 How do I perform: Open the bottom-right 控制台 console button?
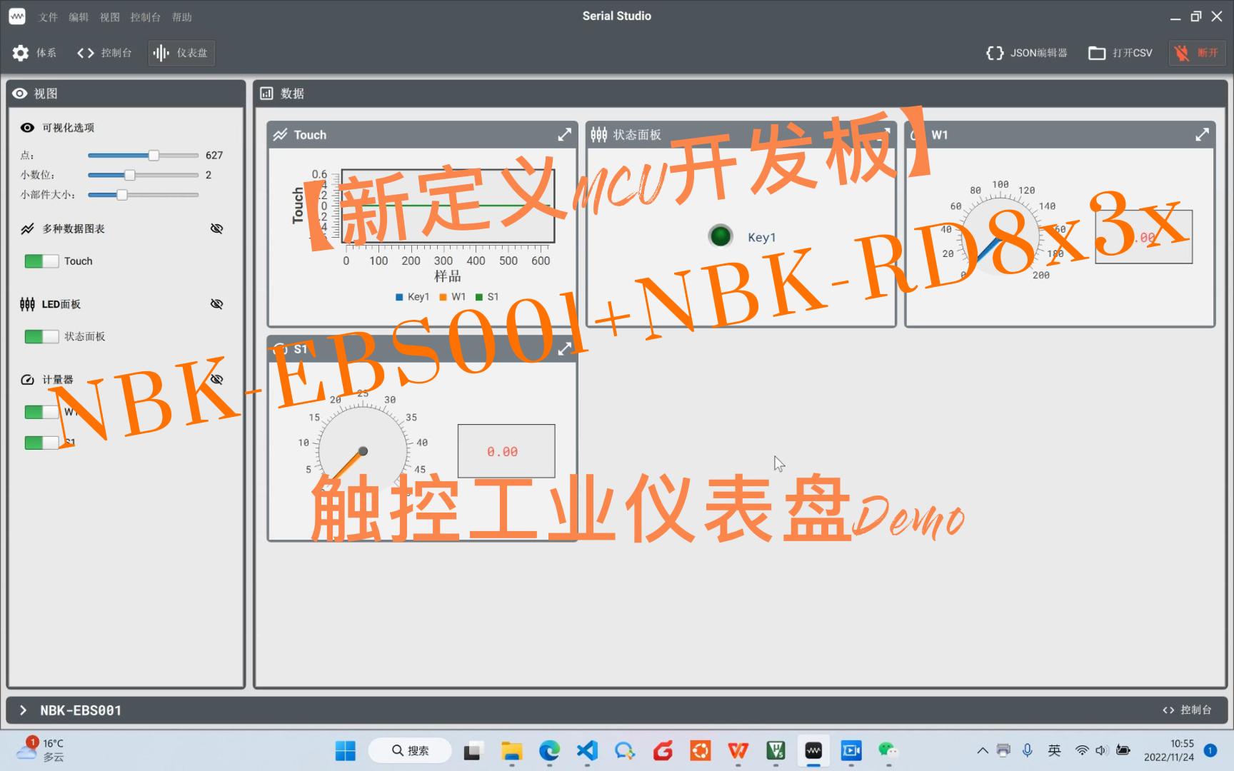coord(1188,710)
